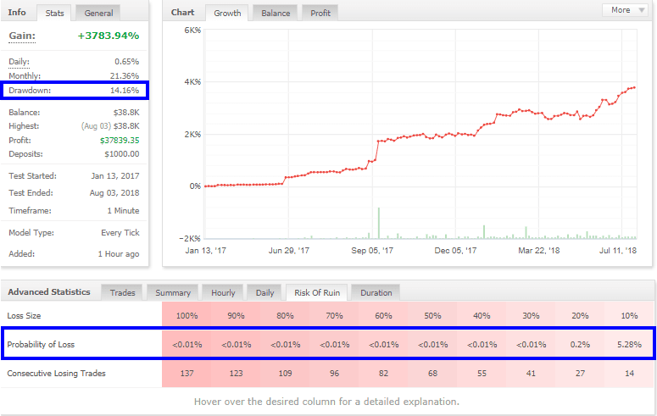The width and height of the screenshot is (657, 416).
Task: Open the Trades tab in Advanced Statistics
Action: 123,292
